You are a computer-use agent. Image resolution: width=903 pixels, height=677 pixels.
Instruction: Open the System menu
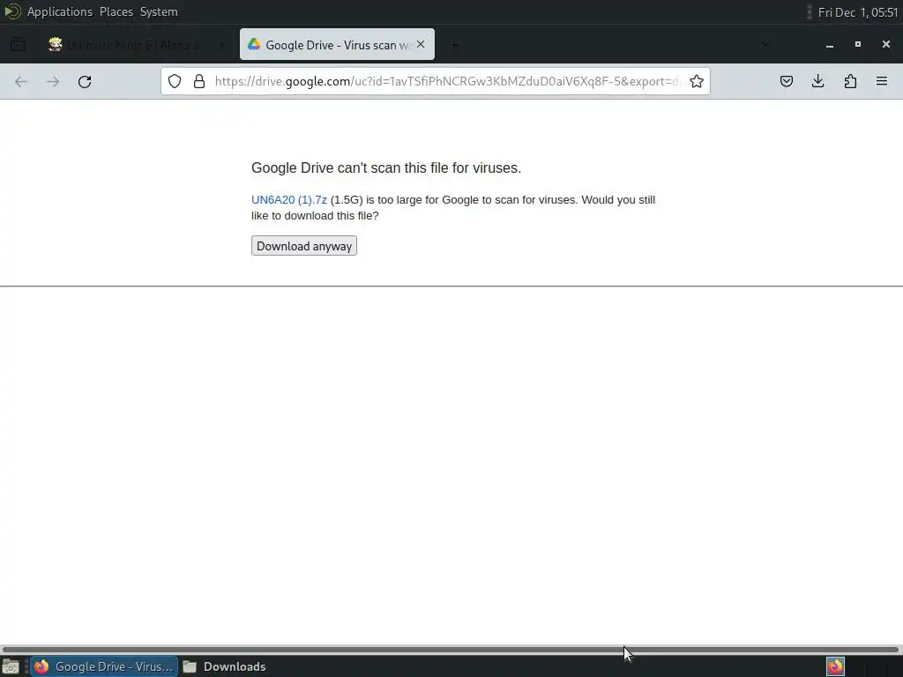click(x=159, y=11)
